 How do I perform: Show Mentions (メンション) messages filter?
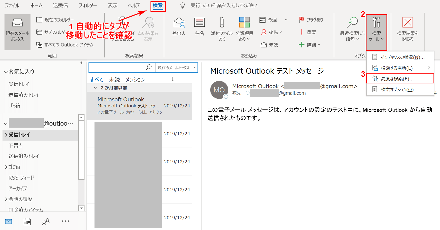[x=135, y=79]
